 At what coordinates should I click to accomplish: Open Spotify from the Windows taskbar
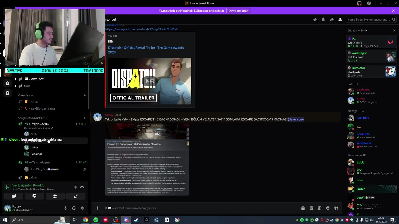(x=95, y=220)
